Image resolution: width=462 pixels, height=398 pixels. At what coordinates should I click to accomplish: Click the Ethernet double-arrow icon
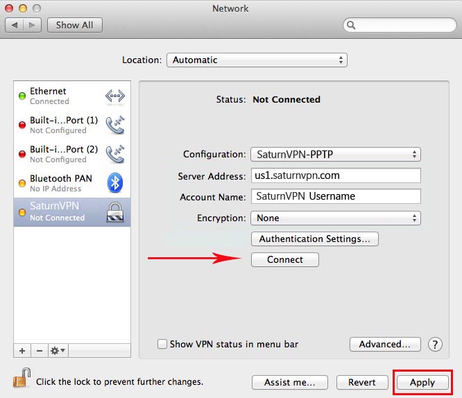115,96
